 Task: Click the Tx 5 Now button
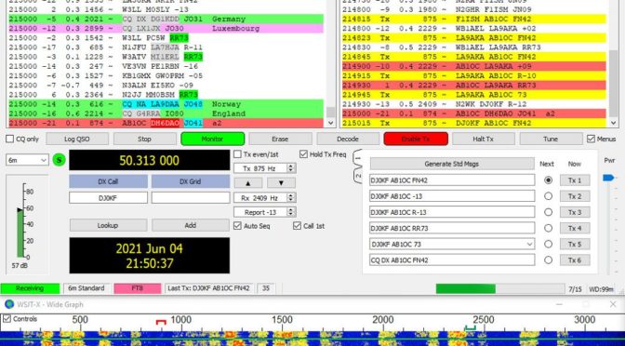575,244
